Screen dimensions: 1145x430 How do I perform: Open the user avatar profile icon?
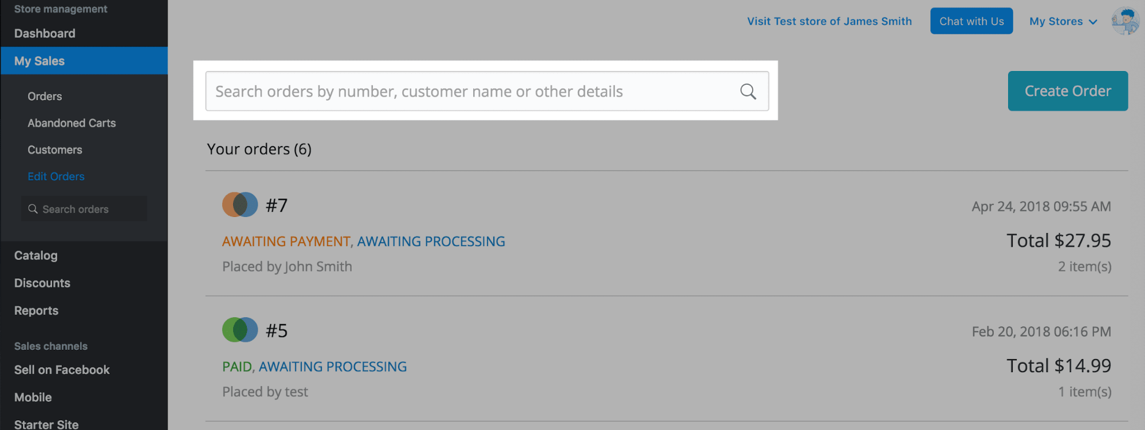pyautogui.click(x=1124, y=21)
